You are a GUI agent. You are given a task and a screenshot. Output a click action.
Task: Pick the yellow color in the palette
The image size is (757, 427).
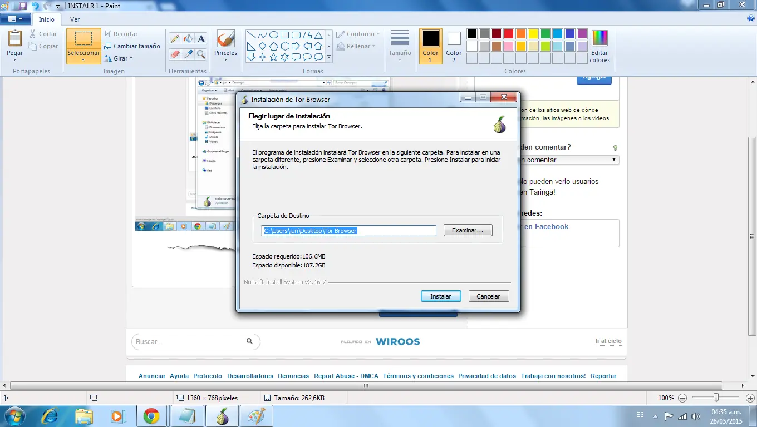tap(533, 34)
